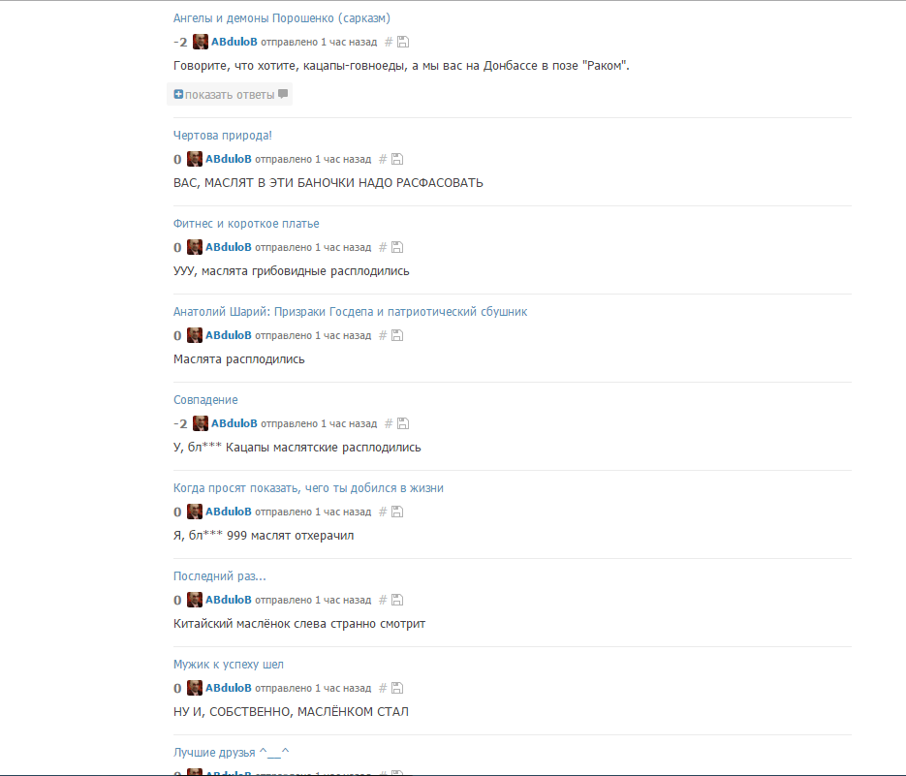The width and height of the screenshot is (906, 776).
Task: Open the post titled Чертова природа!
Action: coord(223,136)
